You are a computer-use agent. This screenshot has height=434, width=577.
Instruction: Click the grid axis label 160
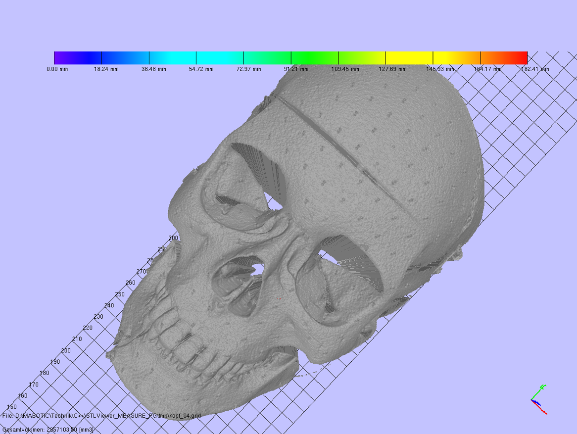[22, 396]
